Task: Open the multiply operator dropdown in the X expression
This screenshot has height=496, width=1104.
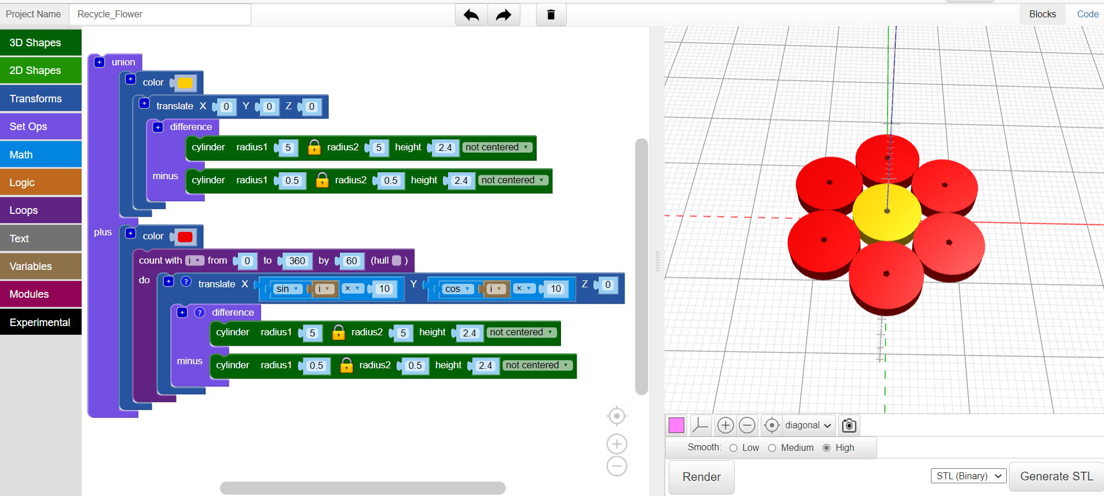Action: pos(353,288)
